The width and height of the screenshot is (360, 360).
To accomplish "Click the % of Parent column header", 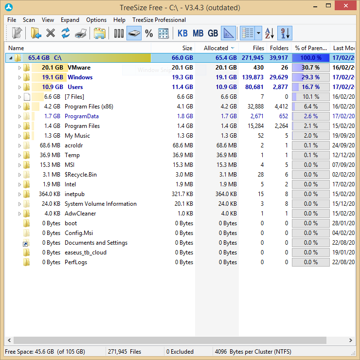I will (x=311, y=48).
